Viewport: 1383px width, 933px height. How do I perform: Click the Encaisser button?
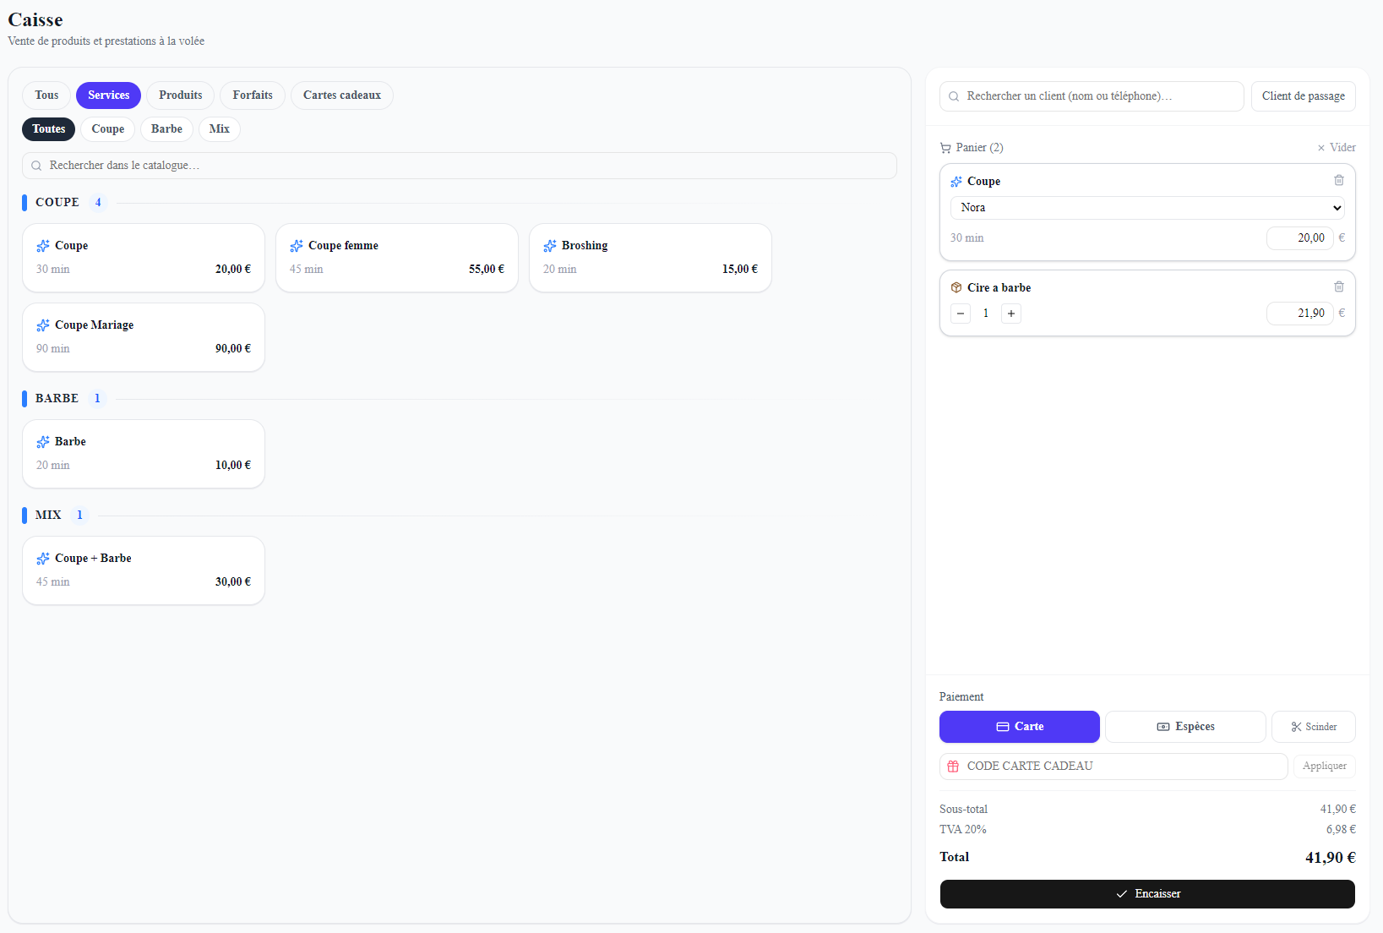point(1147,894)
